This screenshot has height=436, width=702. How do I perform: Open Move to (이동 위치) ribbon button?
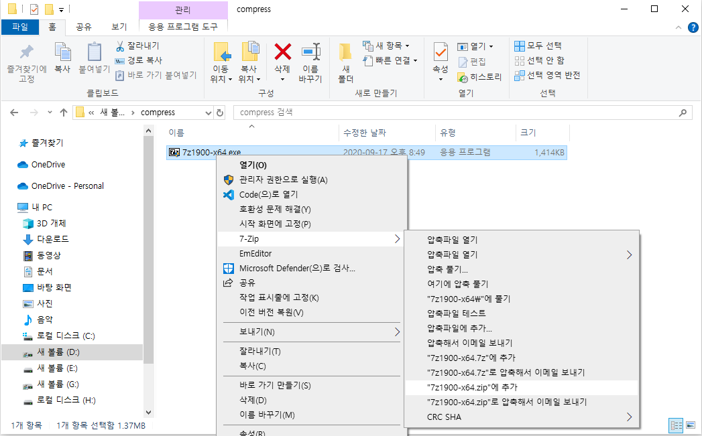(221, 62)
